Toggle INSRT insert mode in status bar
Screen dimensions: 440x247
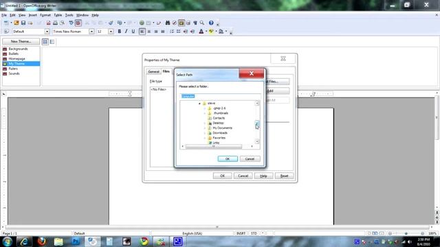pyautogui.click(x=241, y=233)
